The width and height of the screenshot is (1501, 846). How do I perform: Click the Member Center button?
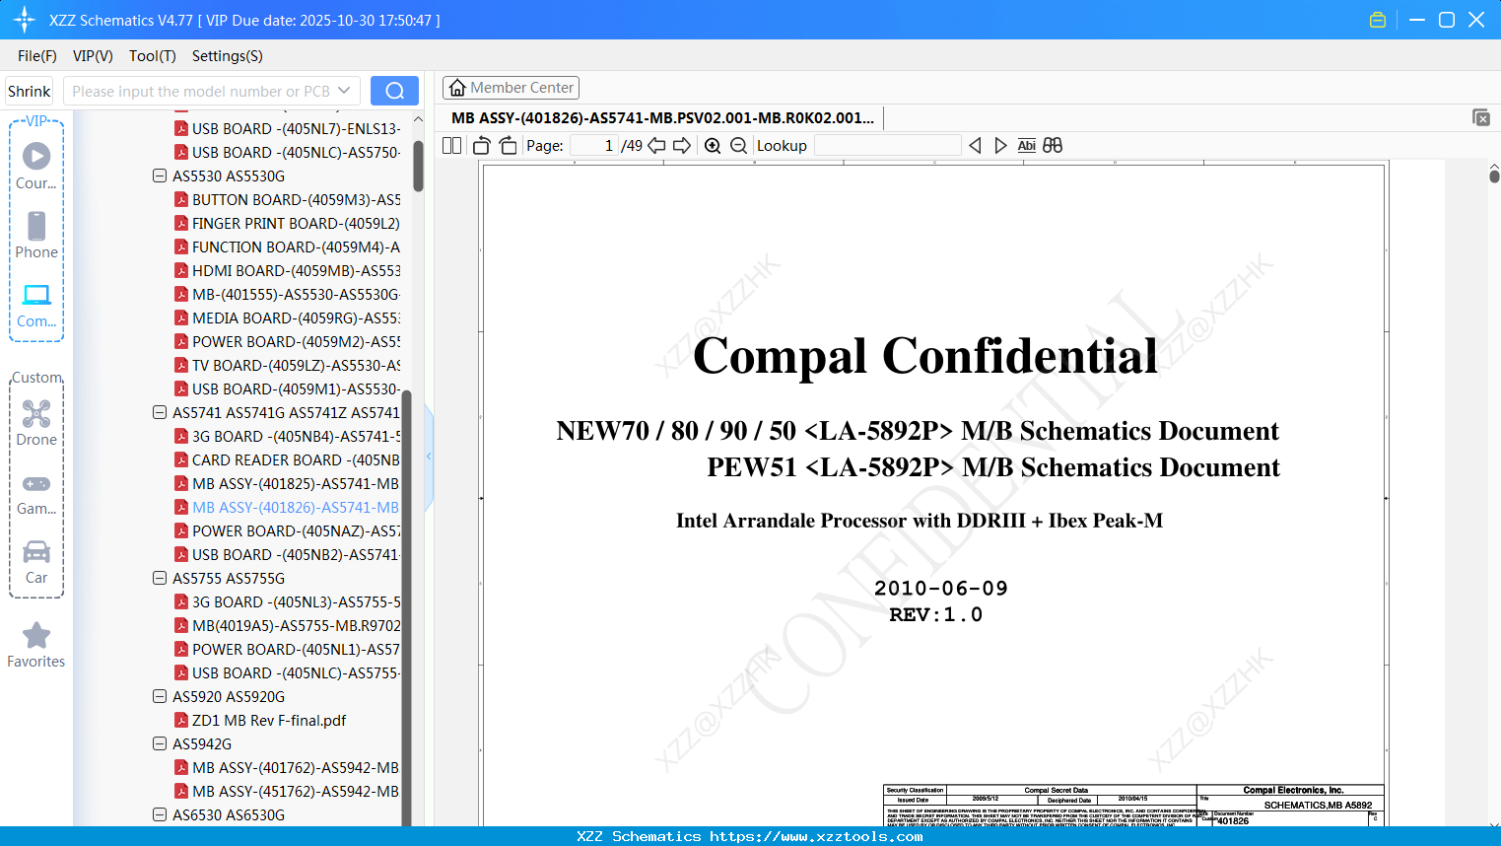pos(511,88)
